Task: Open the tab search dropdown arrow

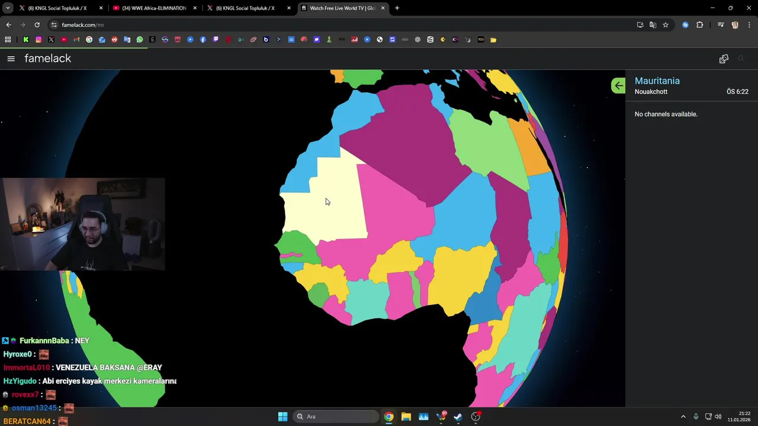Action: [8, 8]
